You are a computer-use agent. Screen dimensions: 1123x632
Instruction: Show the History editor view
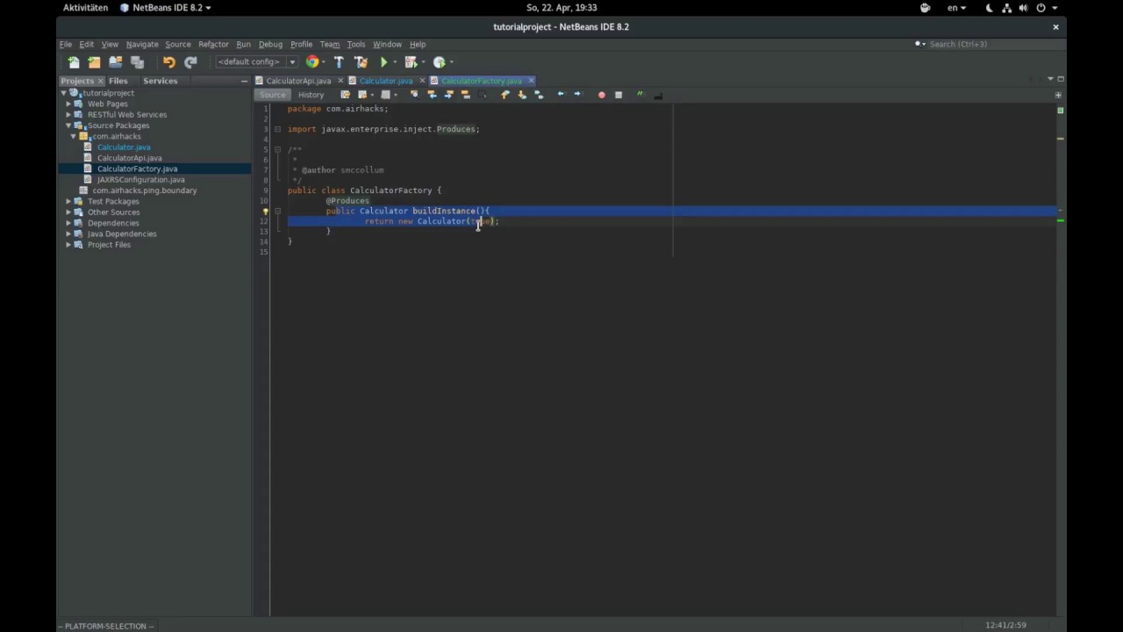311,95
